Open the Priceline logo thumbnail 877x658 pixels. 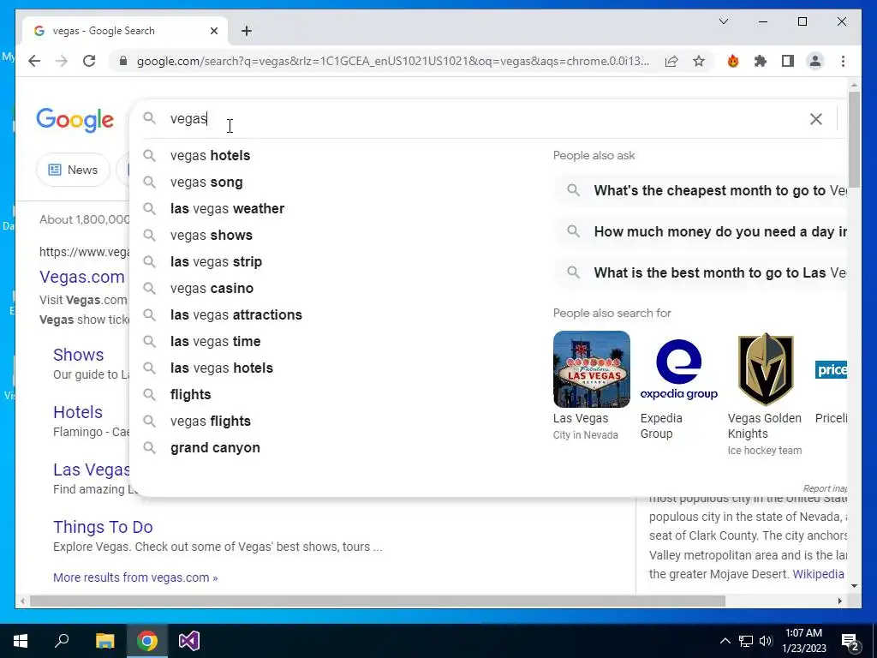coord(831,369)
